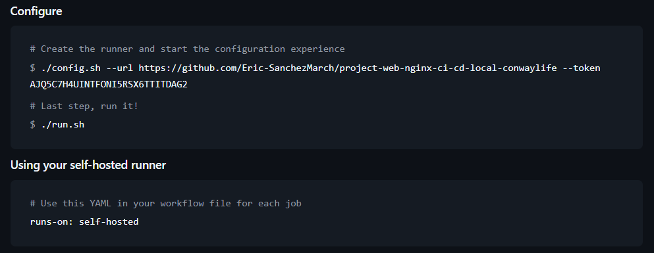Click the "Configure" section heading

pos(36,11)
